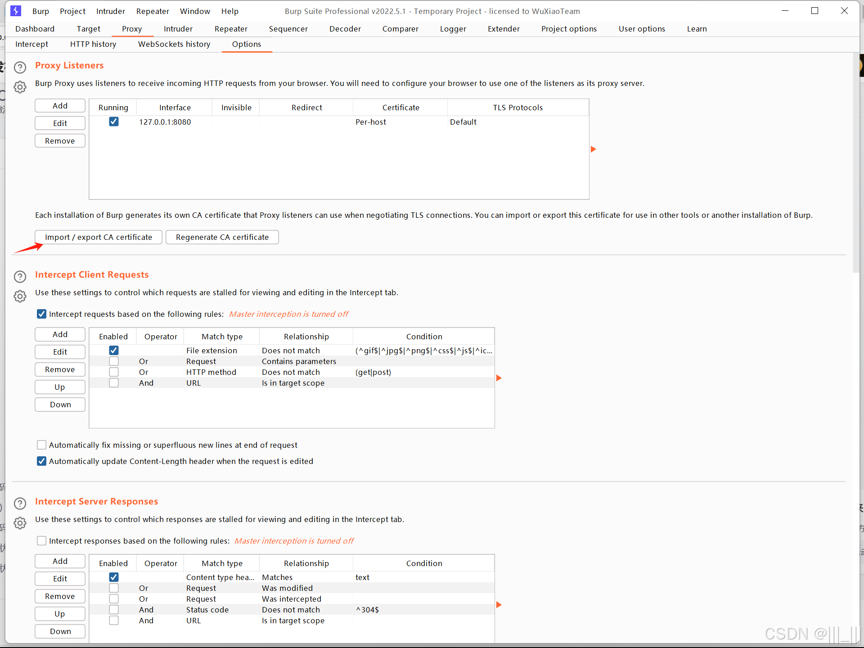
Task: Click Regenerate CA certificate button
Action: click(222, 237)
